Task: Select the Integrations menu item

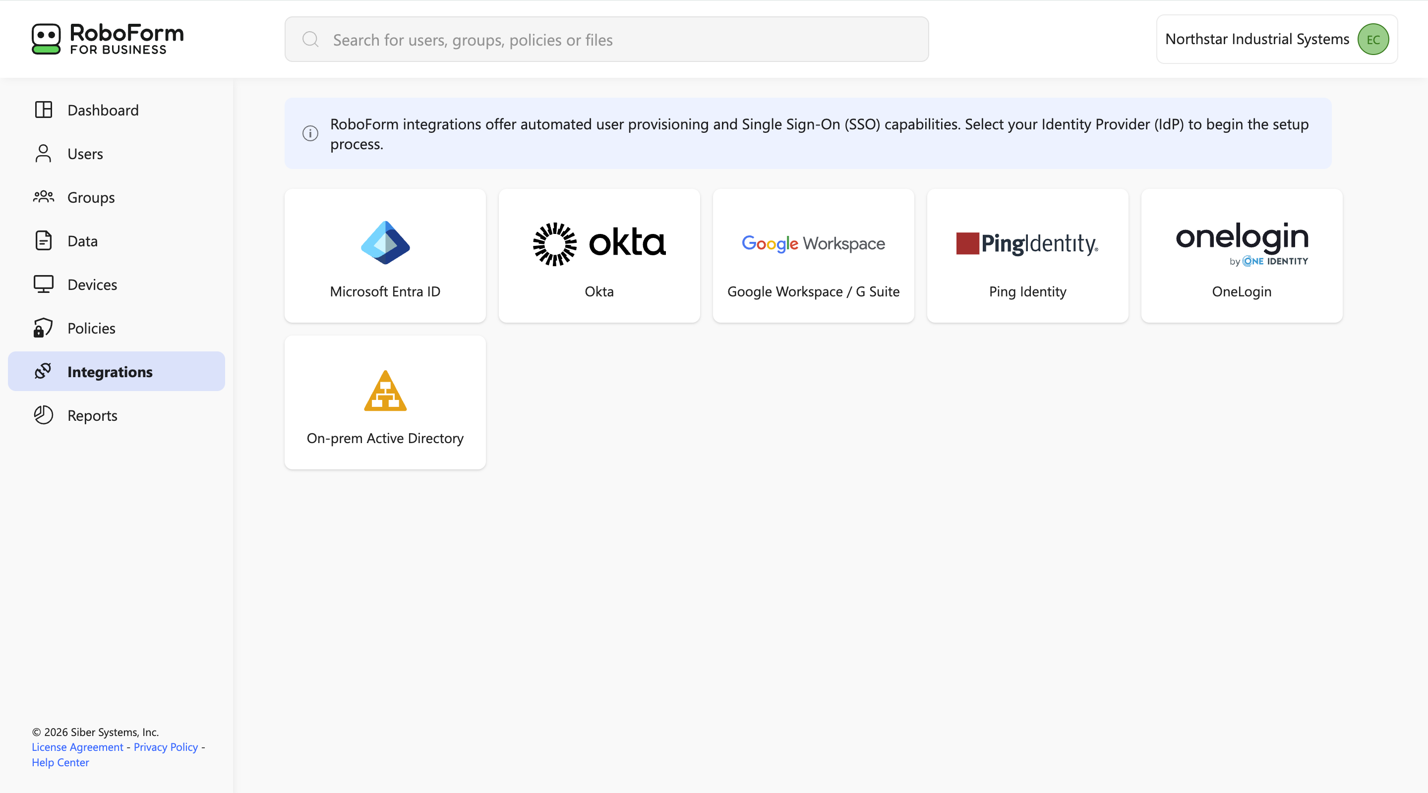Action: pos(117,371)
